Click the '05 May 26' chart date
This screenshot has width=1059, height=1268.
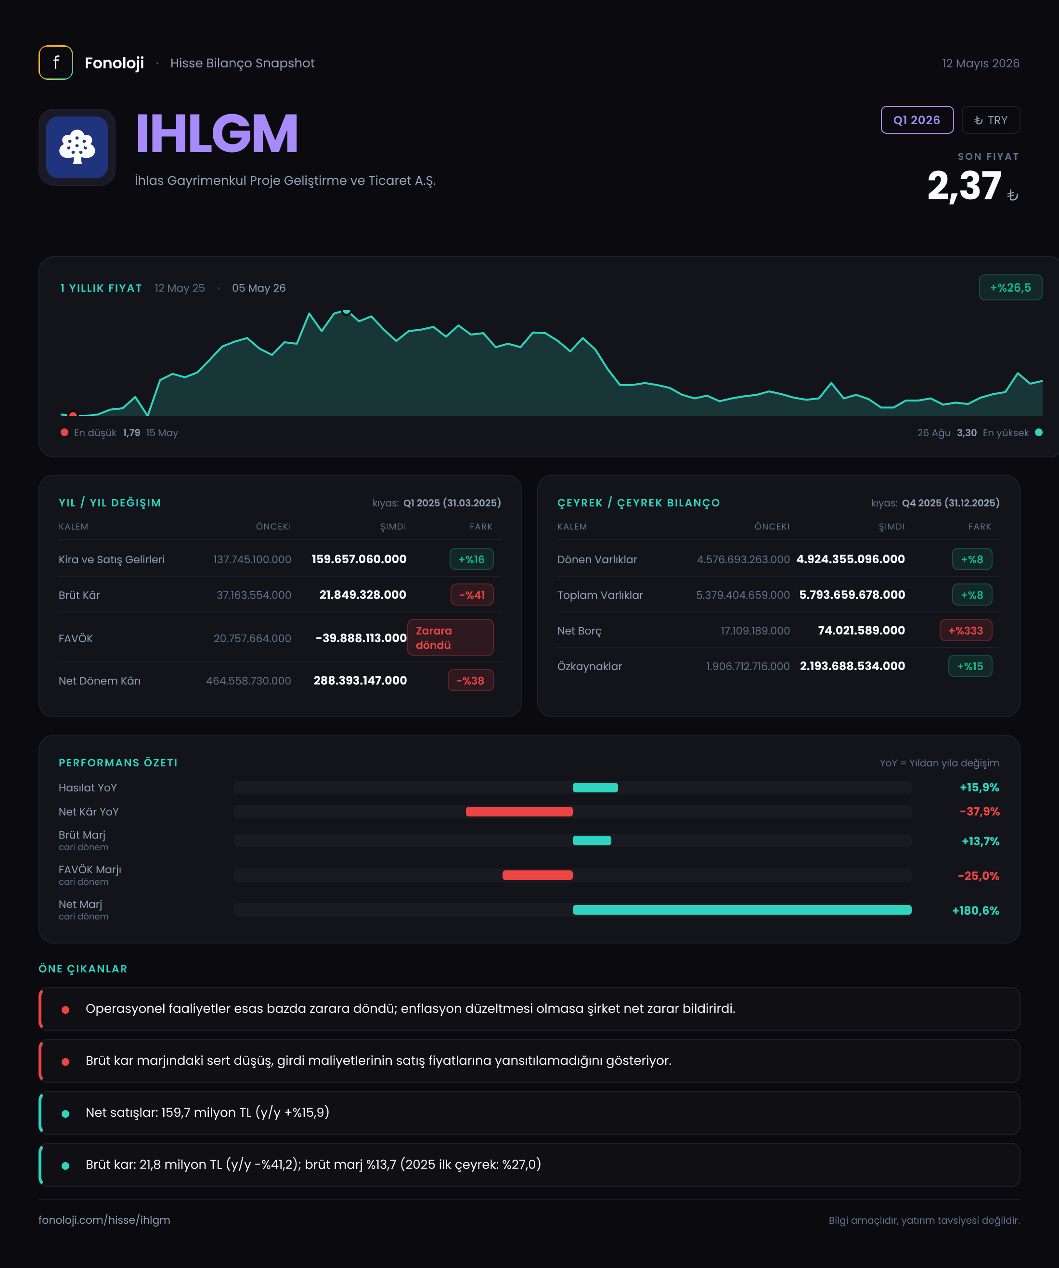tap(259, 288)
